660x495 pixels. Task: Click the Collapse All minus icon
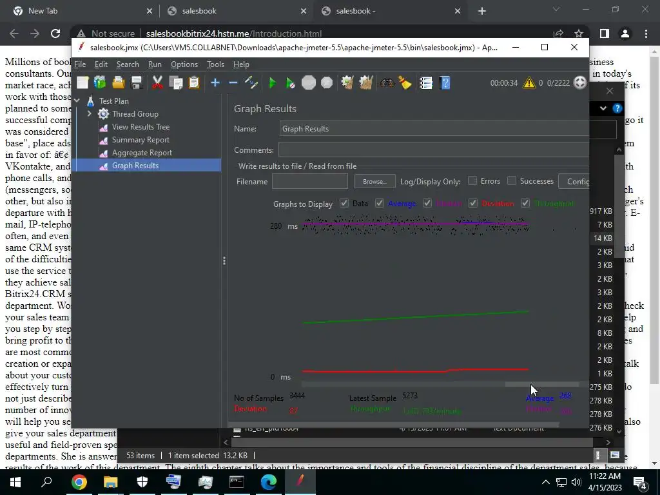point(233,82)
